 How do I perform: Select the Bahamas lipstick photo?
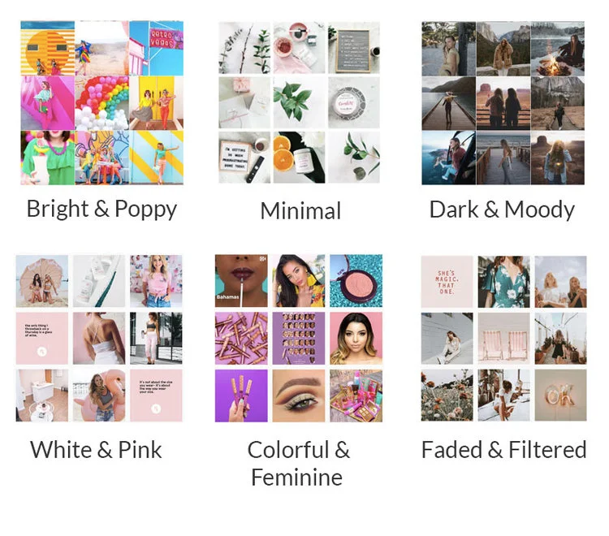pos(241,281)
